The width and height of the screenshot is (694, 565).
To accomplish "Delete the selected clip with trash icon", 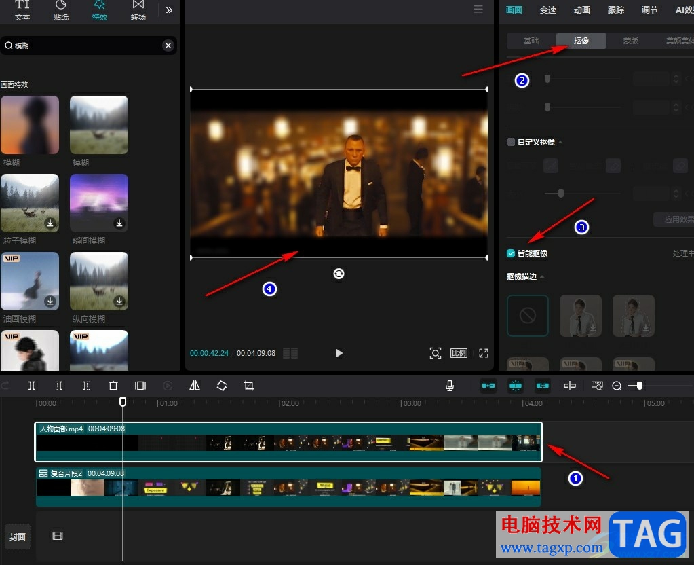I will [x=113, y=386].
